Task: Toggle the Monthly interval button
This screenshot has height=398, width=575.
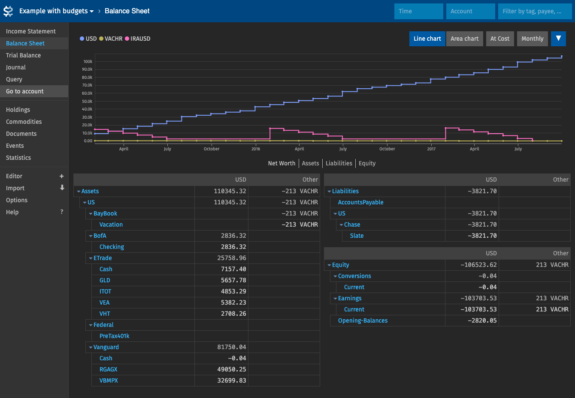Action: click(x=533, y=39)
